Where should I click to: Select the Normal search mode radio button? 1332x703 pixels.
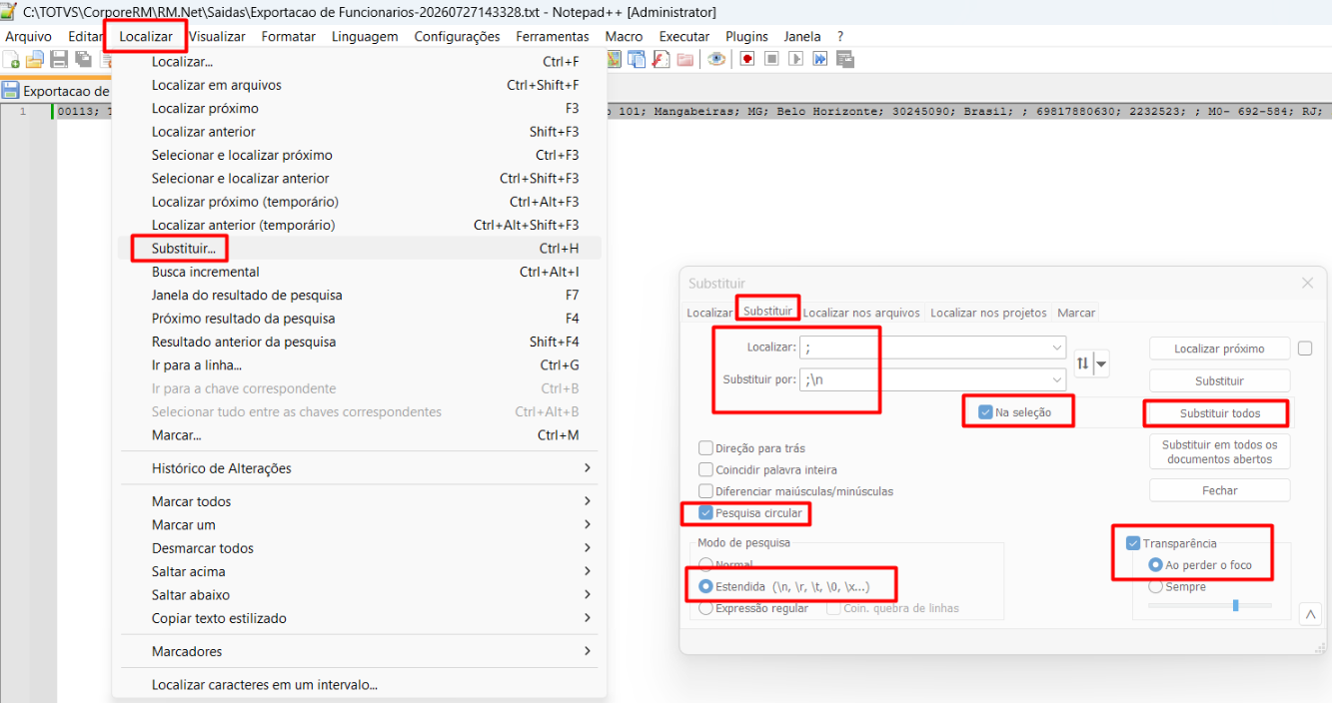pos(706,565)
